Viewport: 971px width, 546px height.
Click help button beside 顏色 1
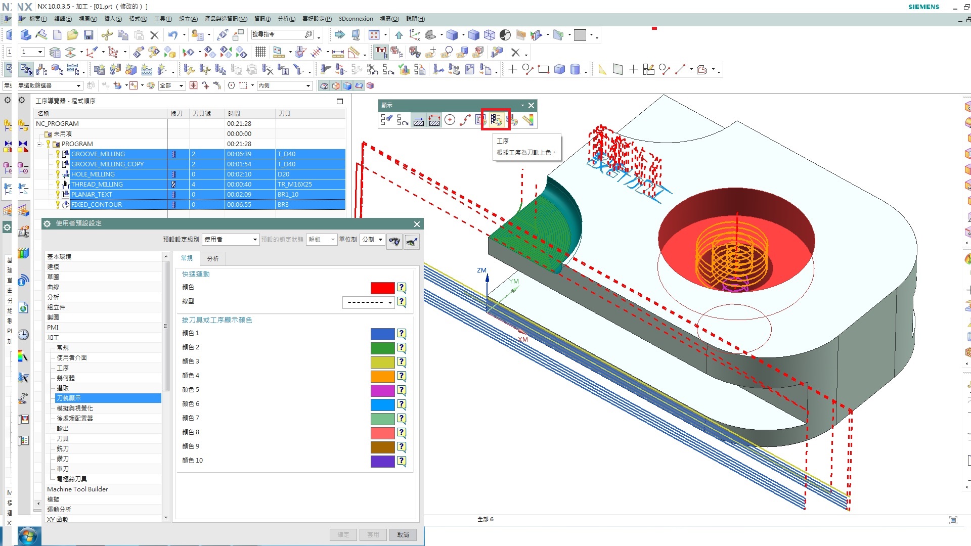point(401,334)
